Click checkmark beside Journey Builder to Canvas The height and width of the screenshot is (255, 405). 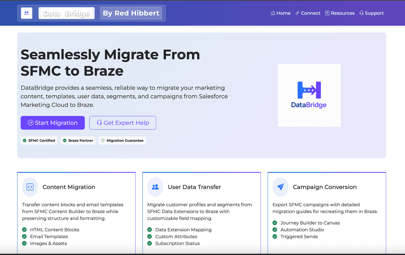275,223
